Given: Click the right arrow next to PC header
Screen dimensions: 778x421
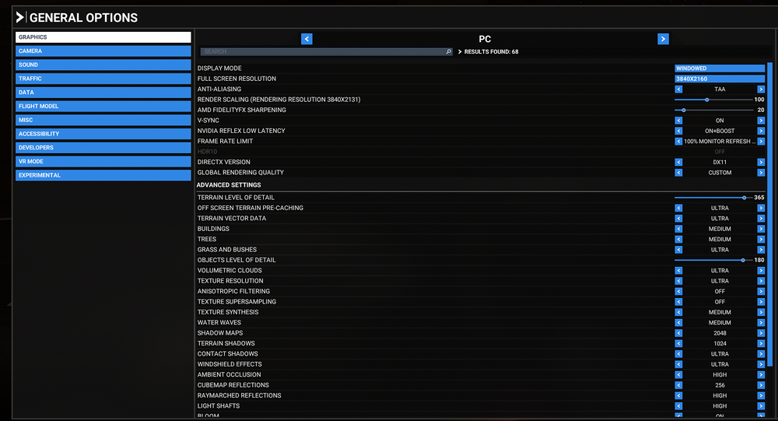Looking at the screenshot, I should click(663, 39).
